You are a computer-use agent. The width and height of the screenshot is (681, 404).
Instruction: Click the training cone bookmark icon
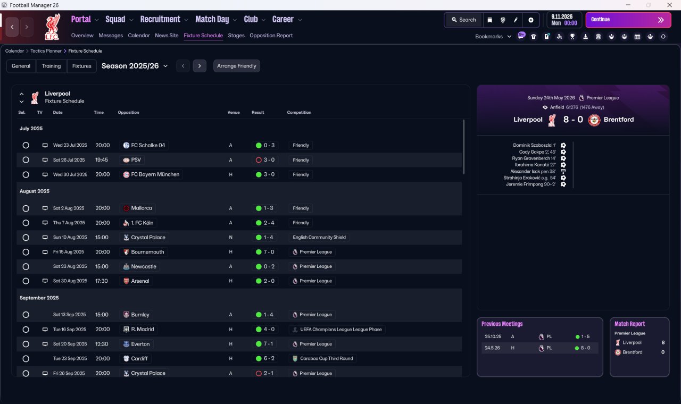pos(586,37)
